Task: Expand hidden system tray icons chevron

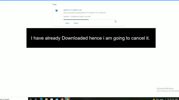Action: click(166, 99)
